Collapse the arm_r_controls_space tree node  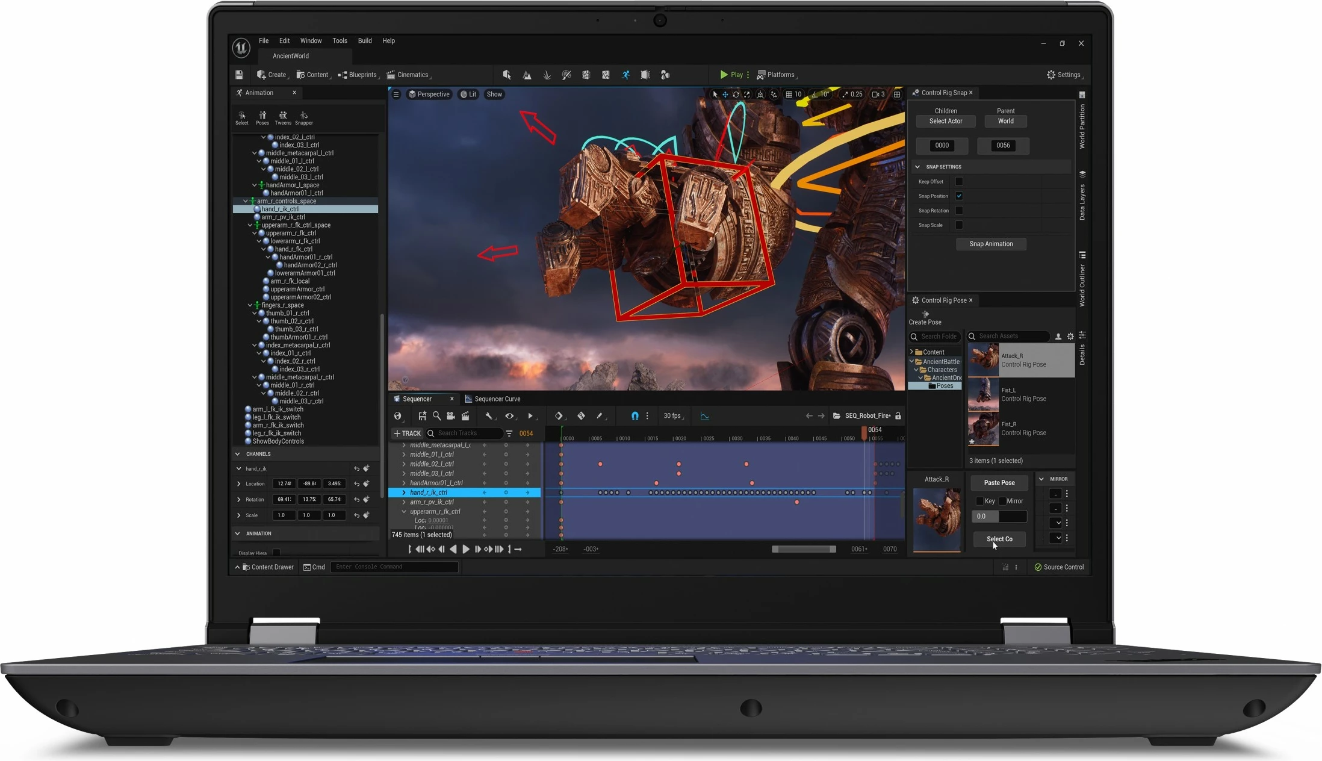tap(244, 200)
